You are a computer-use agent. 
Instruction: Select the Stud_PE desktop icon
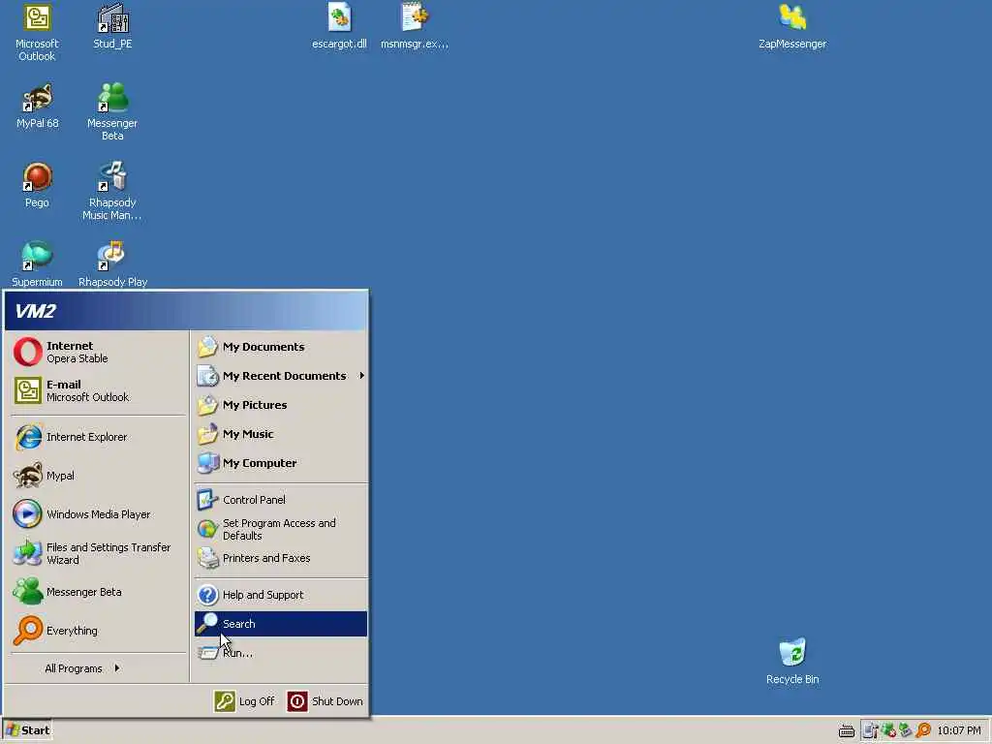[112, 26]
